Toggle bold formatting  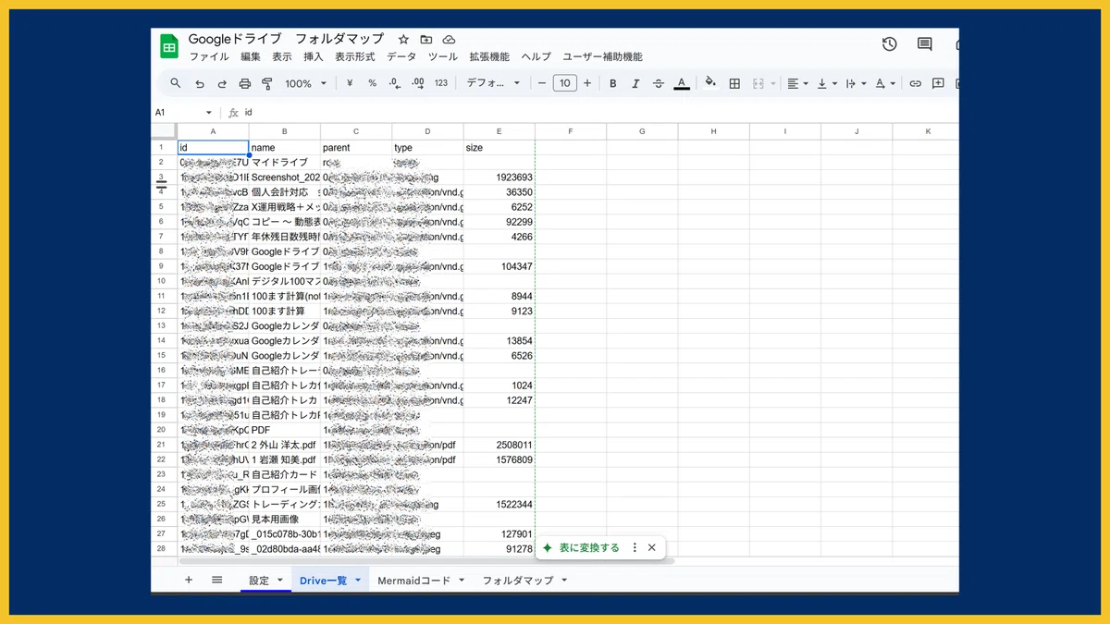(612, 83)
